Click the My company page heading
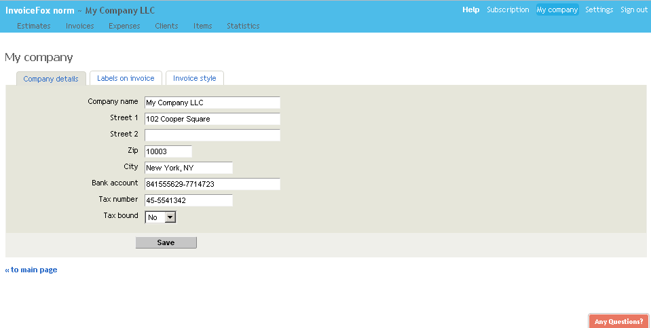 [x=39, y=57]
